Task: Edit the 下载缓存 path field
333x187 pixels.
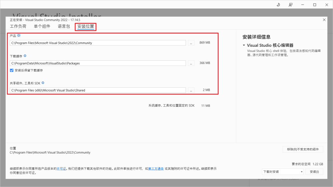Action: [98, 63]
